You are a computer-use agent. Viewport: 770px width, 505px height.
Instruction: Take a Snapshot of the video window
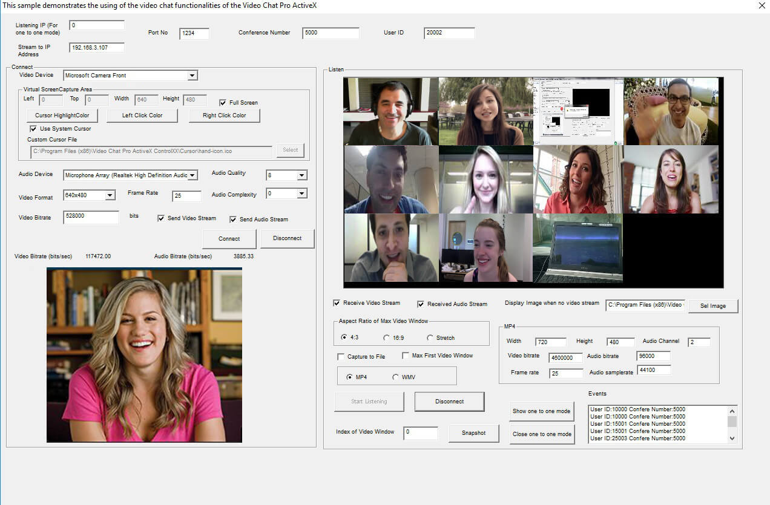click(x=473, y=433)
